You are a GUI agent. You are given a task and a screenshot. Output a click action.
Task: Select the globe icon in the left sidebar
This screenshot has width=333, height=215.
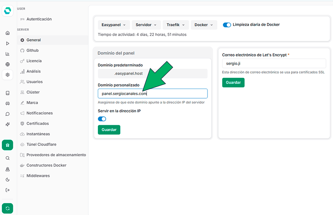(x=7, y=64)
